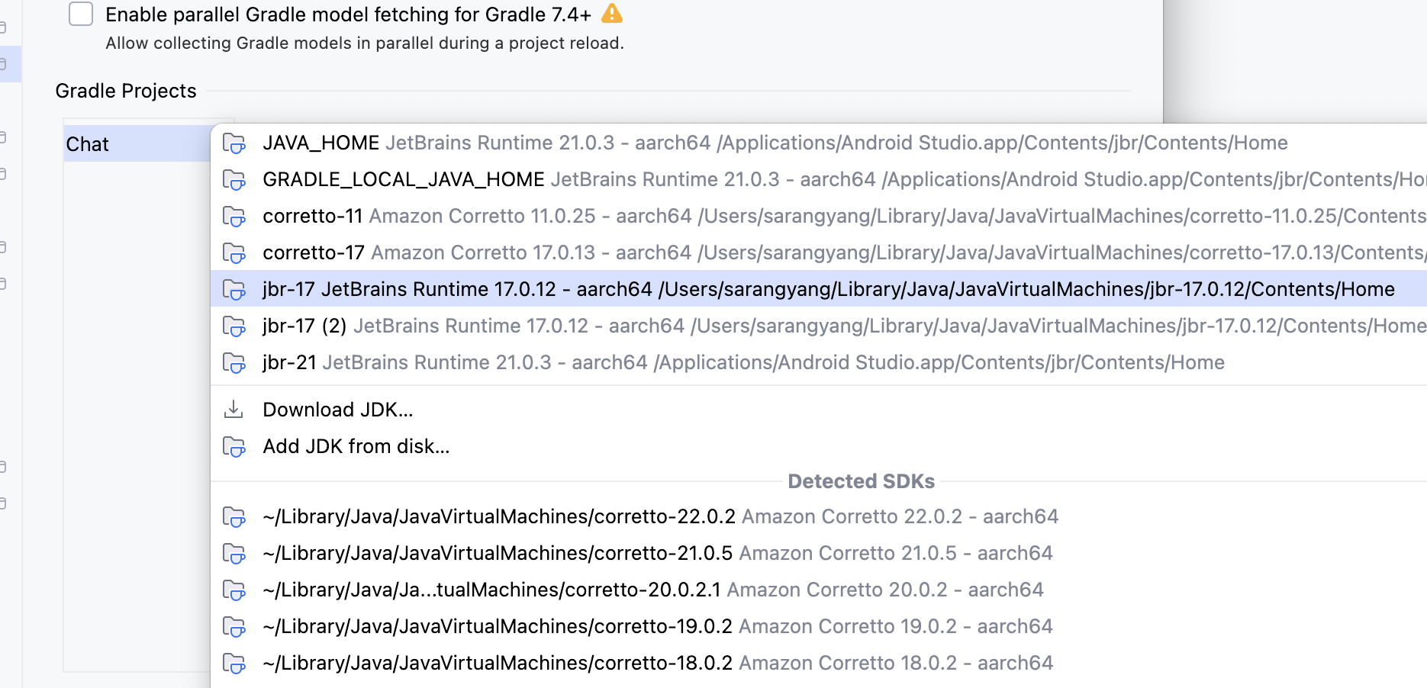Click the SDK icon beside corretto-18.0.2
The image size is (1427, 688).
234,664
